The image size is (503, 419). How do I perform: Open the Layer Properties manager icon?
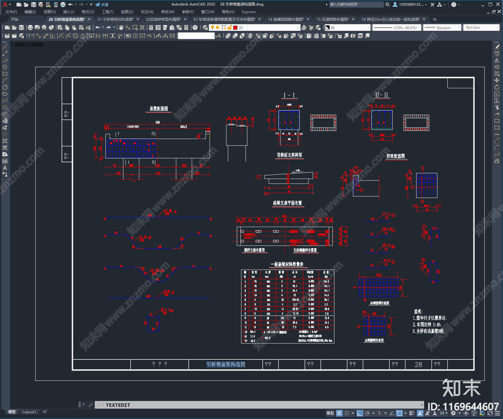205,28
